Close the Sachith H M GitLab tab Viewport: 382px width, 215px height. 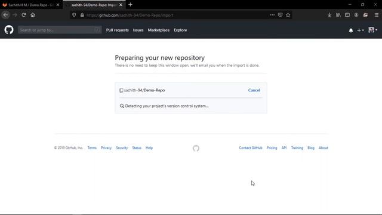click(58, 5)
